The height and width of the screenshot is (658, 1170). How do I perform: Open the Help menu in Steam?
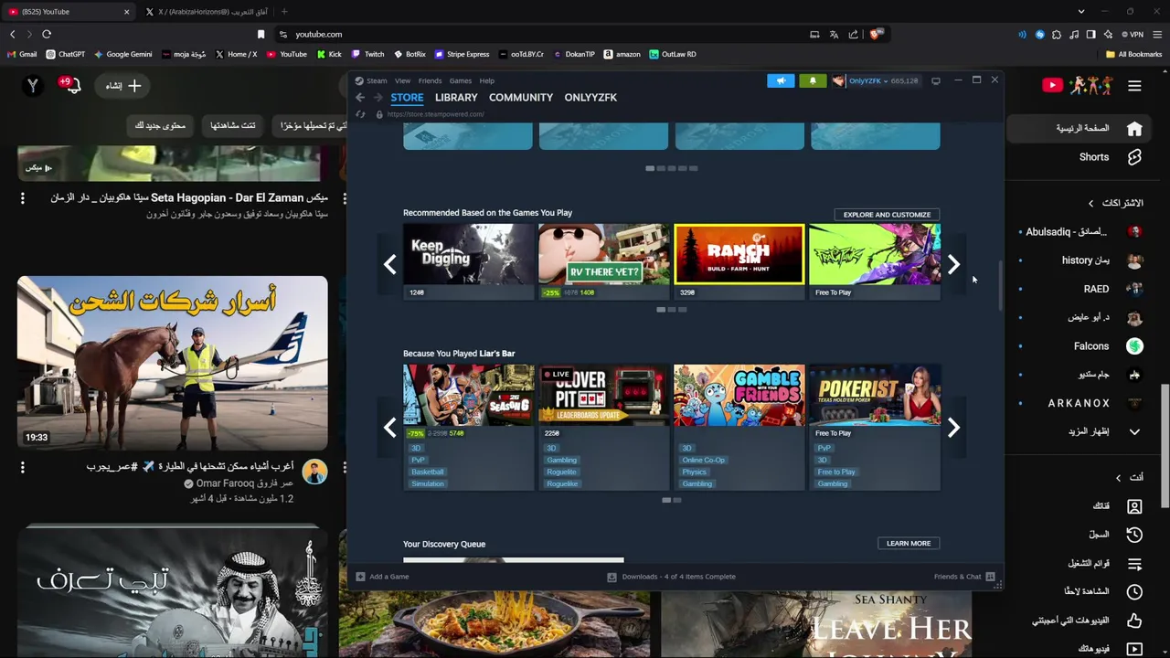pos(487,80)
